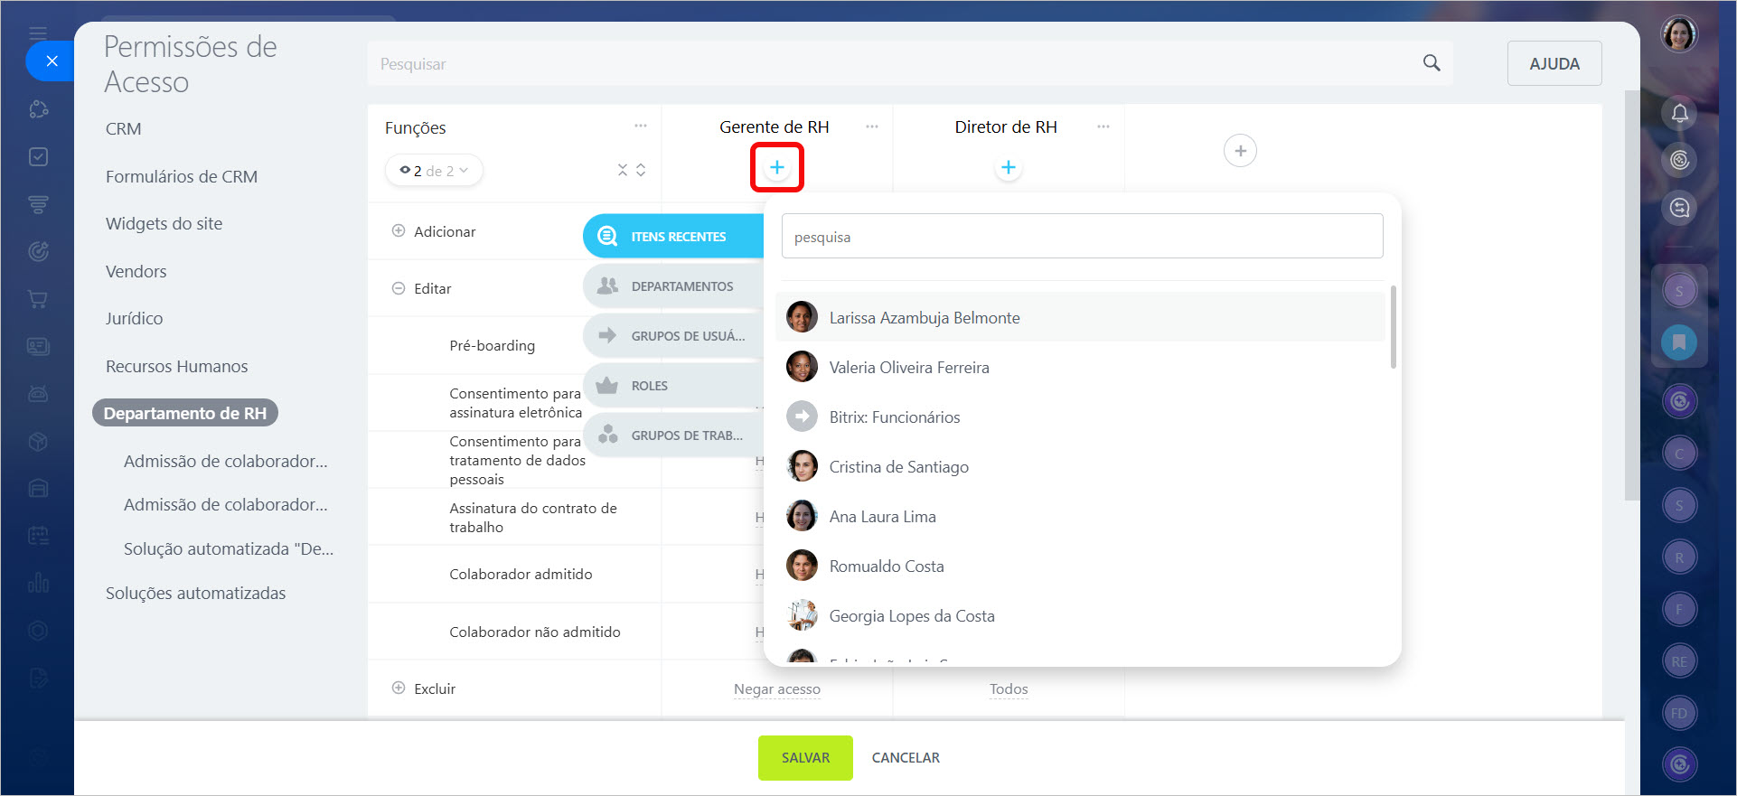This screenshot has width=1737, height=796.
Task: Open the Ajuda help button
Action: click(x=1554, y=63)
